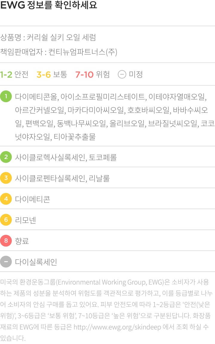Image resolution: width=215 pixels, height=344 pixels.
Task: Select the 3-6 보통 legend label
Action: pyautogui.click(x=52, y=74)
